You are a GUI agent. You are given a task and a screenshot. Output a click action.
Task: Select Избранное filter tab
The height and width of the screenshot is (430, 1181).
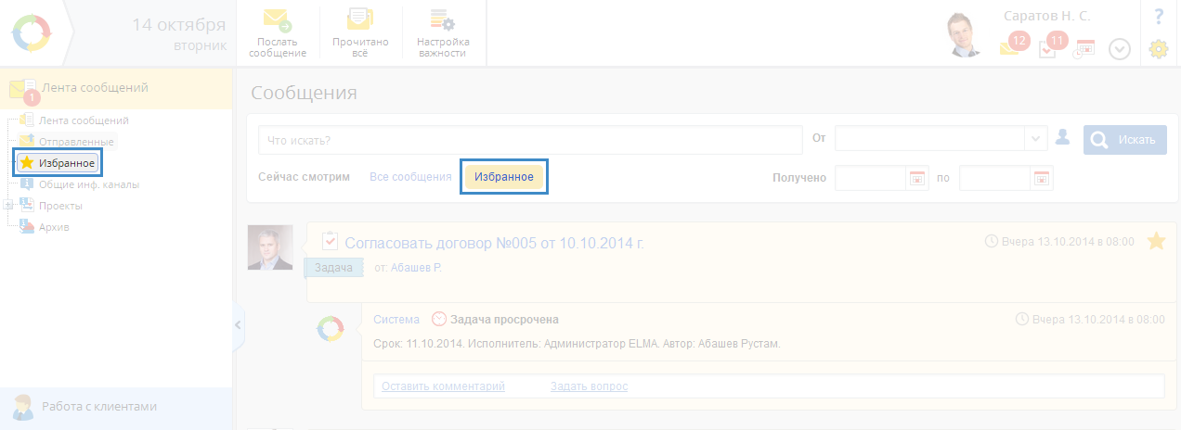tap(504, 176)
